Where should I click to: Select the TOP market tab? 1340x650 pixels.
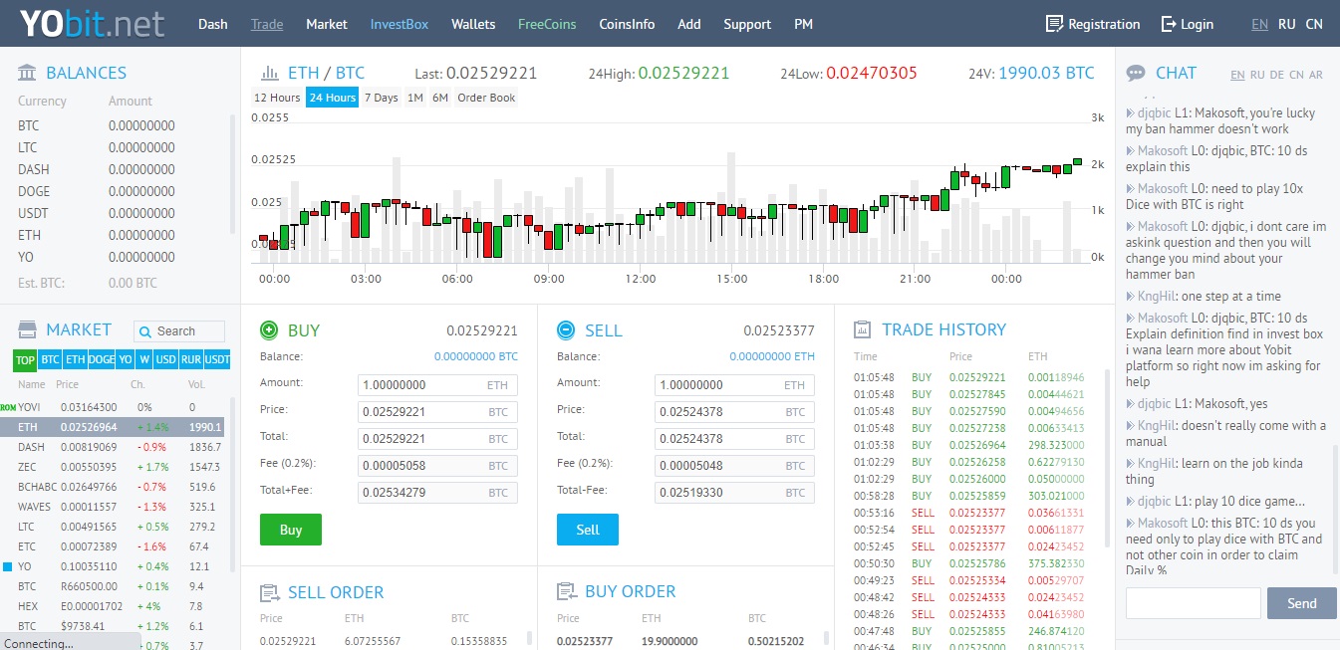coord(25,359)
